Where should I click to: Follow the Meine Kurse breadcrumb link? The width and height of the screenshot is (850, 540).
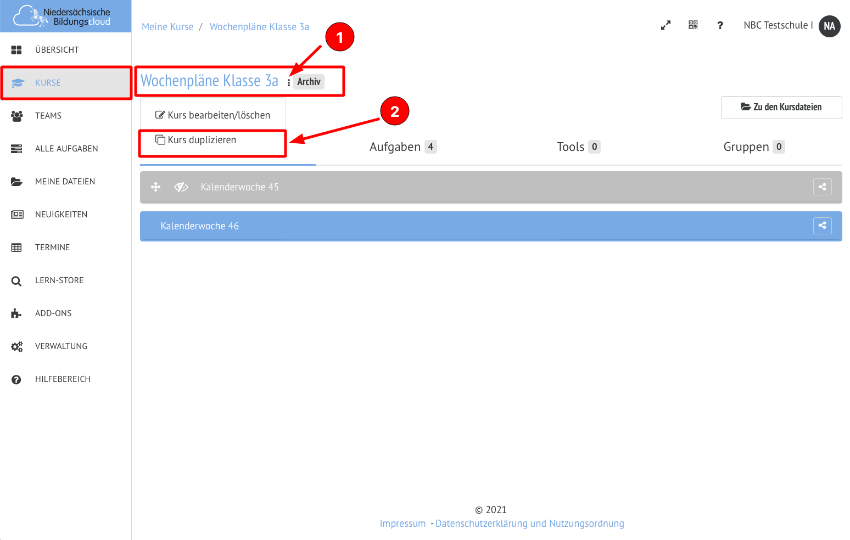click(167, 27)
